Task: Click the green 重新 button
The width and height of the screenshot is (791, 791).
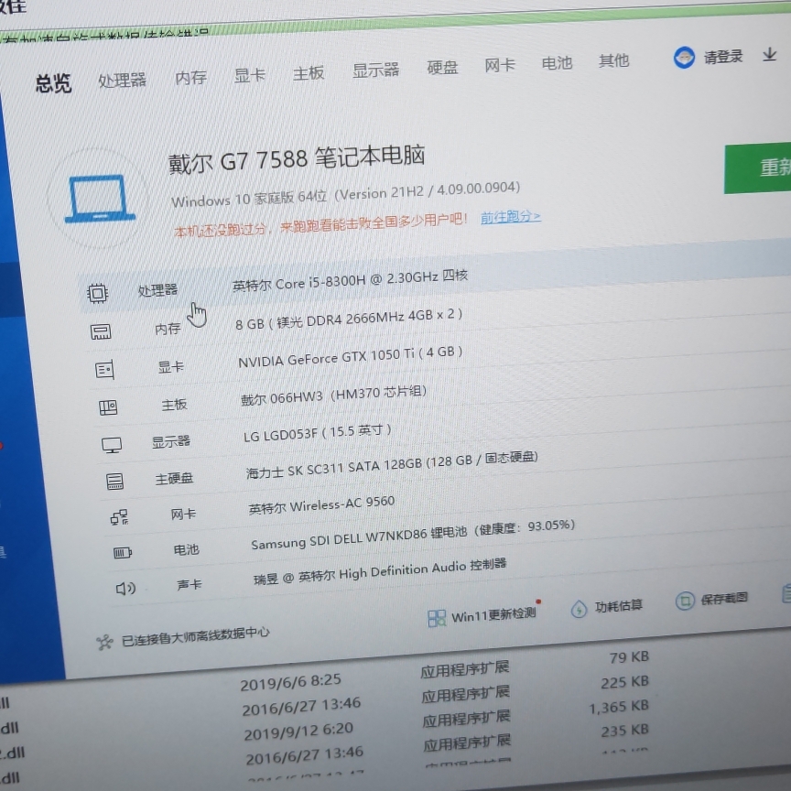Action: pos(758,168)
